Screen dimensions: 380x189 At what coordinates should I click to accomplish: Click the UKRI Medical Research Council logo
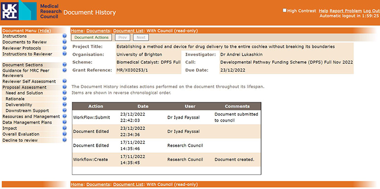[x=31, y=11]
